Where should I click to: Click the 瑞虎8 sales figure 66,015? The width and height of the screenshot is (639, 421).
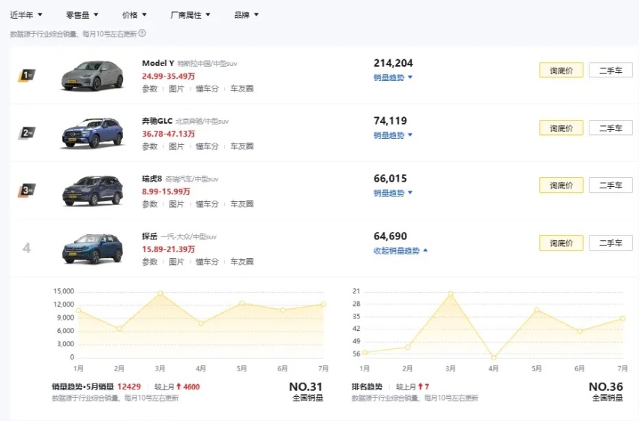390,179
